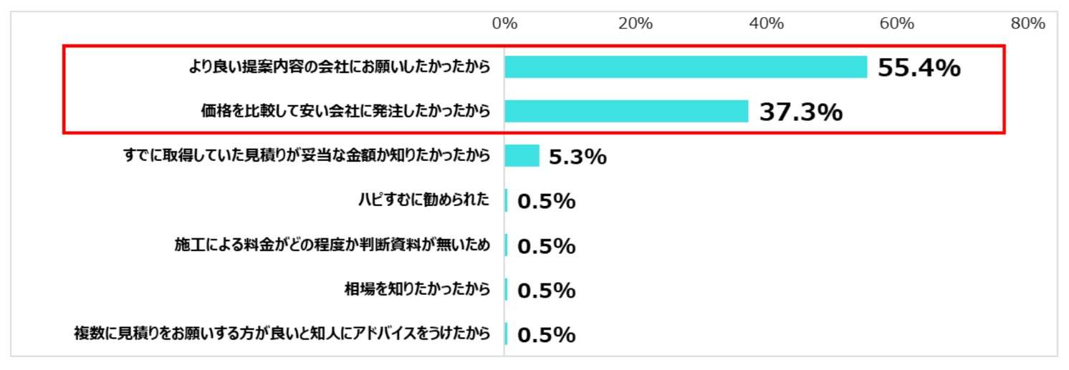Click the label 複数に見積りをお願いする方が良いと知人にアドバイスをうけたから
Screen dimensions: 1069x370
(x=282, y=334)
